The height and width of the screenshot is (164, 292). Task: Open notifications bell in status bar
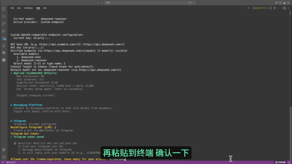(289, 162)
